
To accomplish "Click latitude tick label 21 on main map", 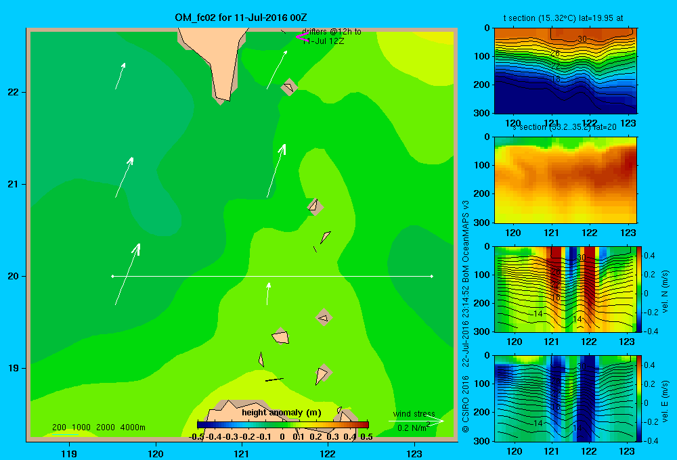I will pyautogui.click(x=13, y=184).
